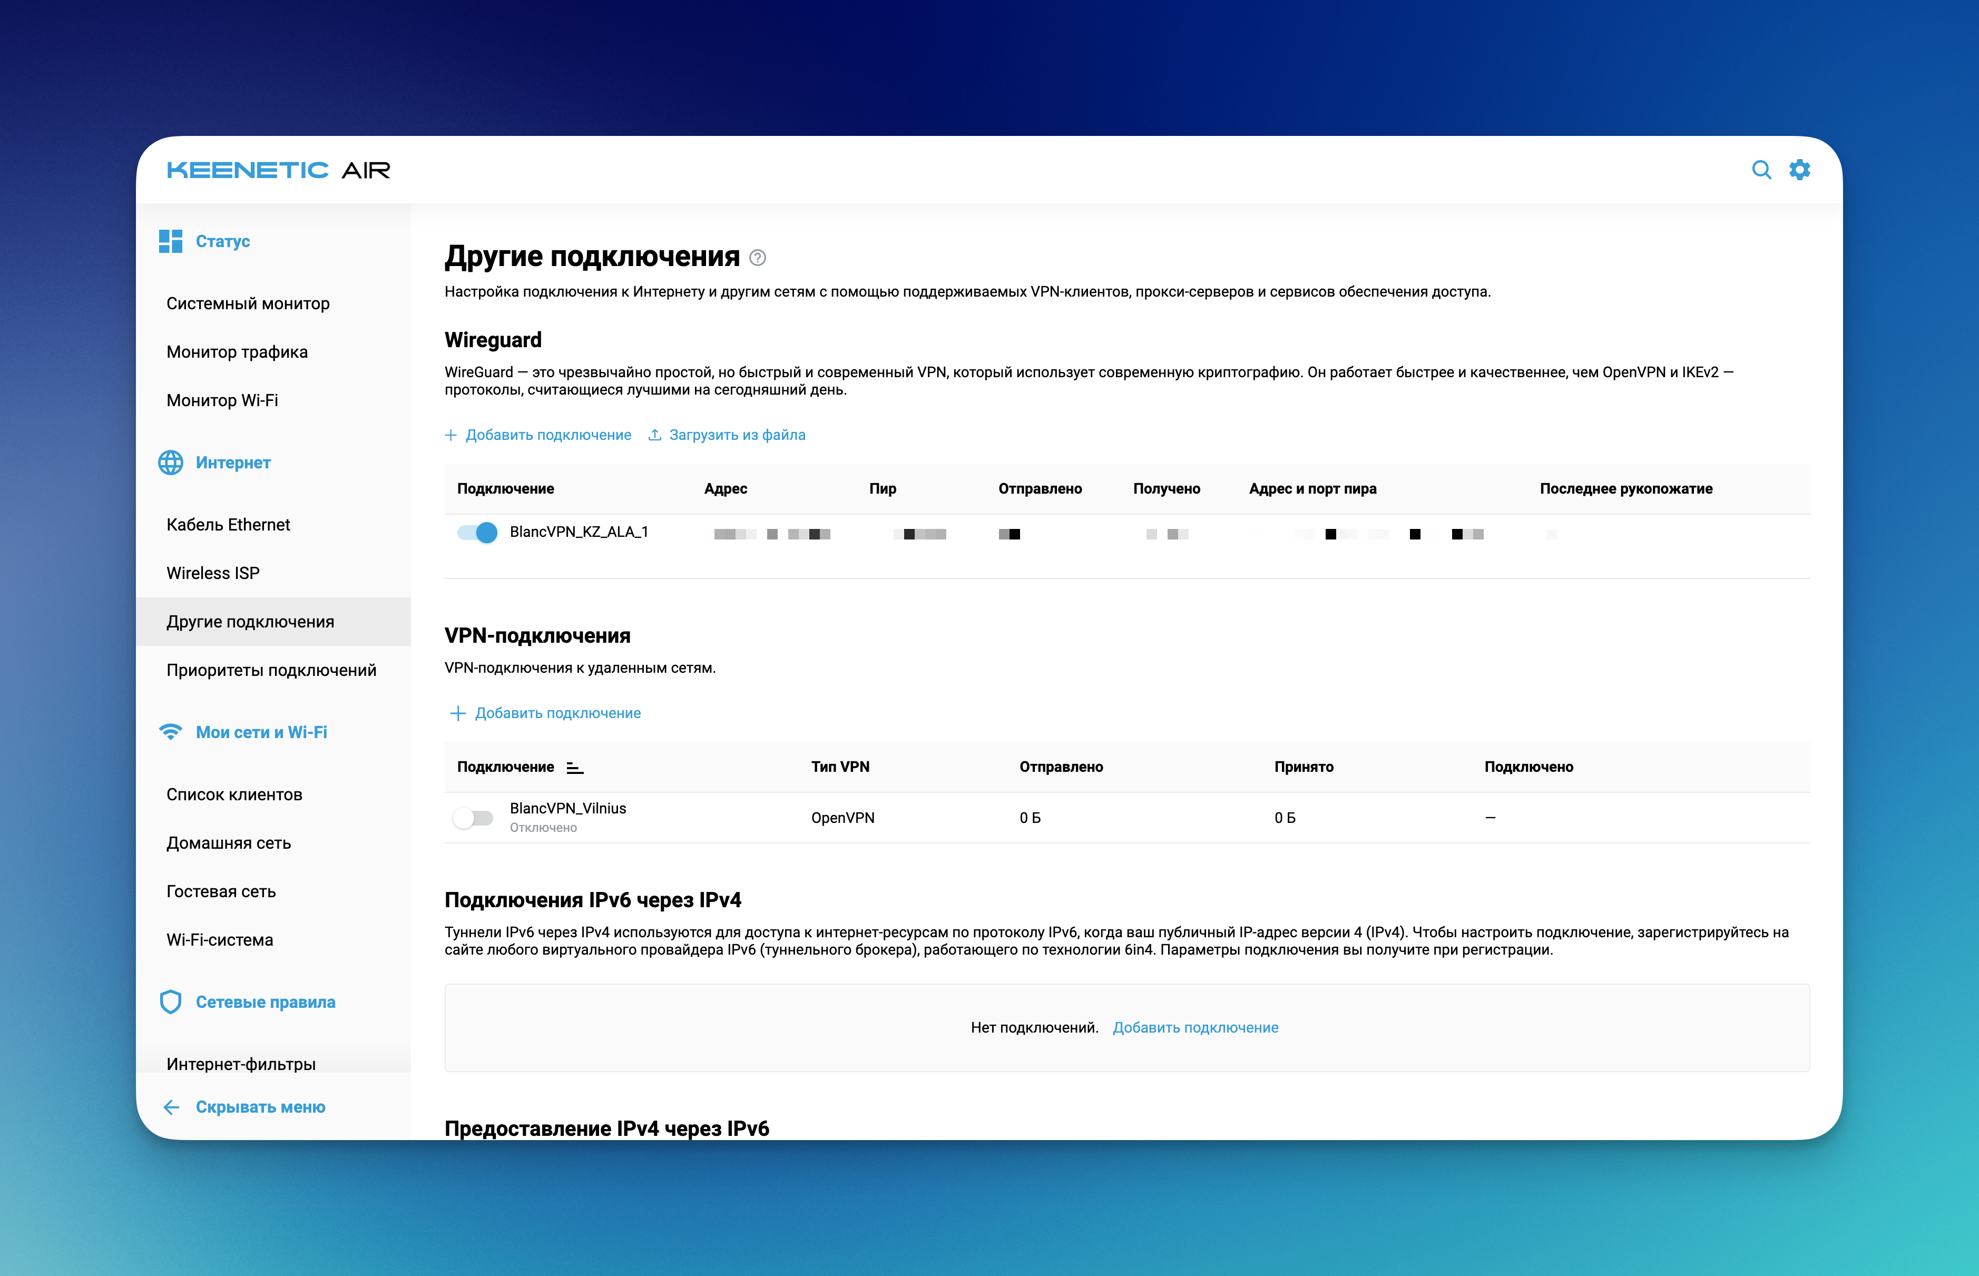Click the Wi-Fi signal section icon
The height and width of the screenshot is (1276, 1979).
[x=171, y=732]
